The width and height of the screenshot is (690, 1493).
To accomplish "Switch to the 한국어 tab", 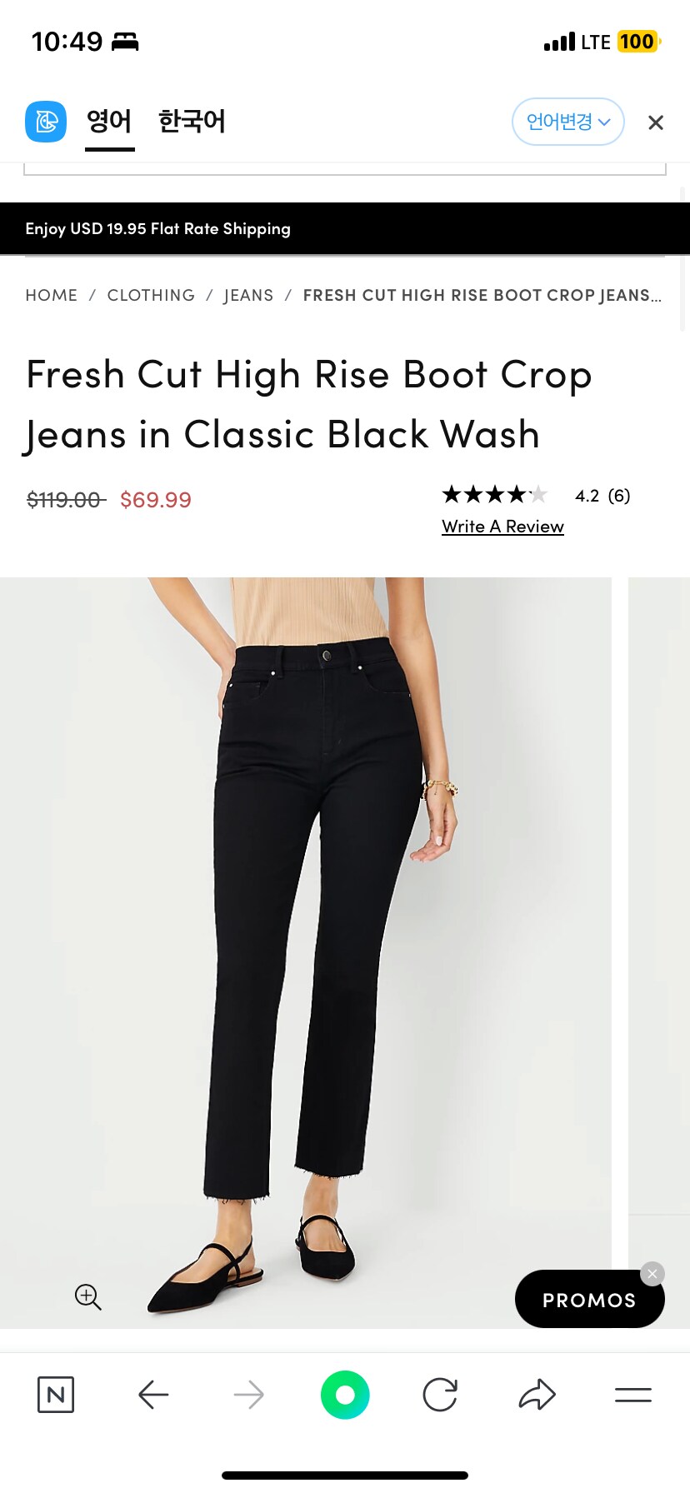I will (x=192, y=122).
